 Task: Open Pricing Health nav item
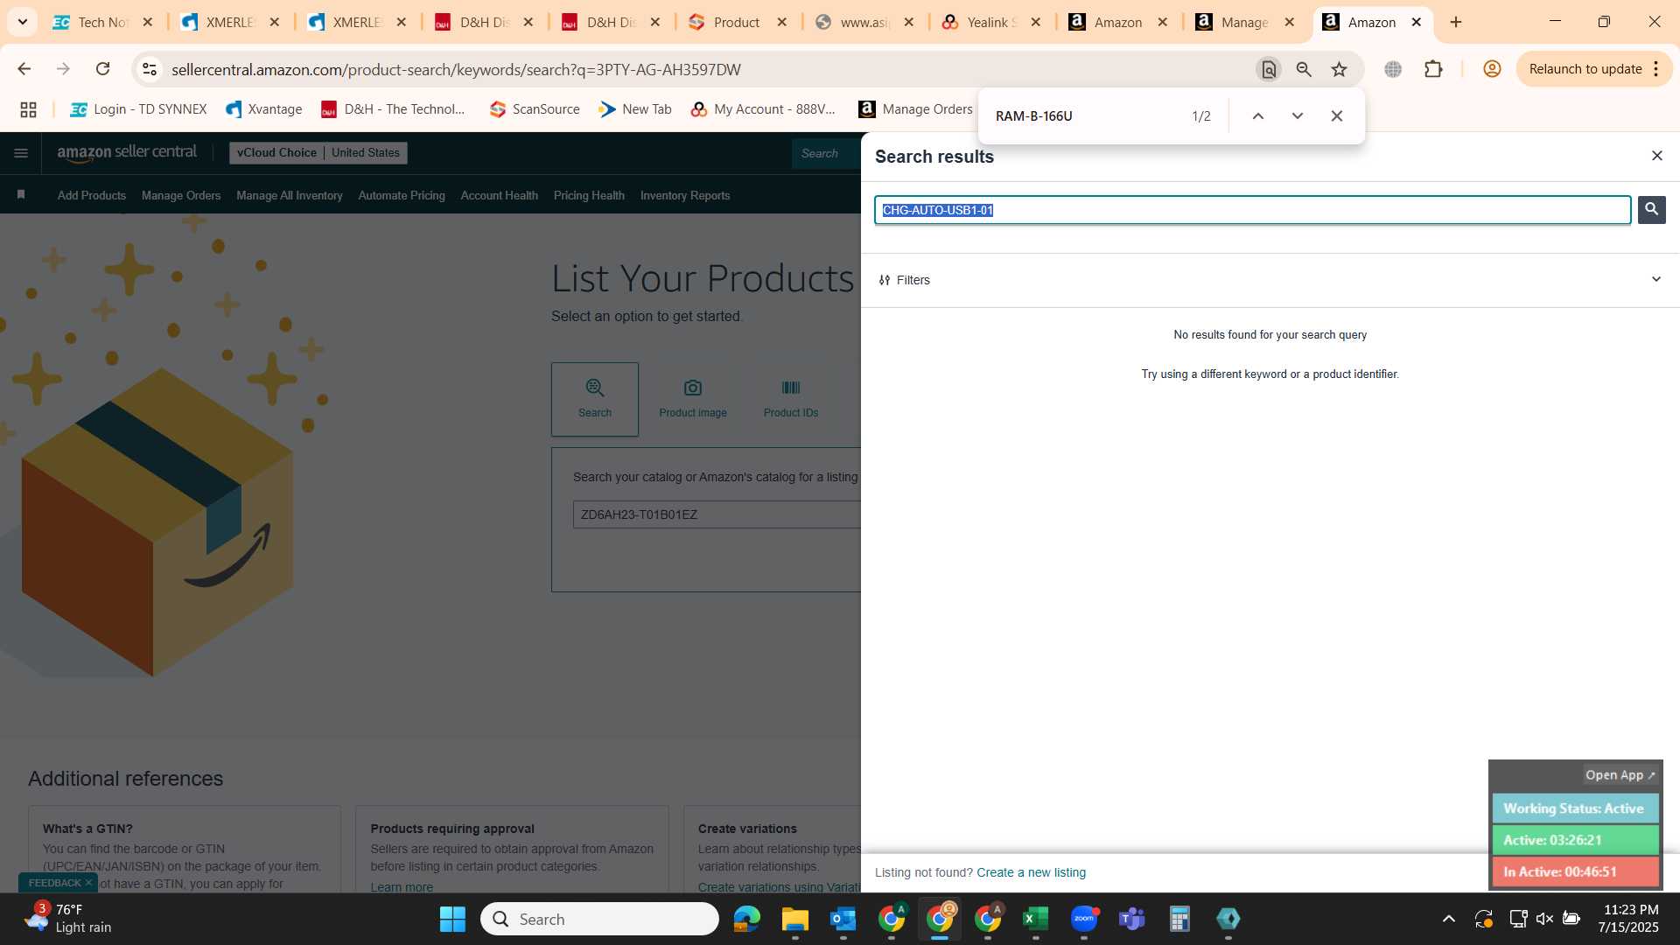(589, 195)
